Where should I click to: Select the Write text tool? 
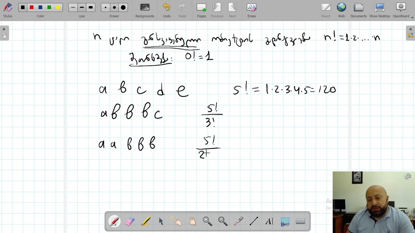[x=269, y=221]
